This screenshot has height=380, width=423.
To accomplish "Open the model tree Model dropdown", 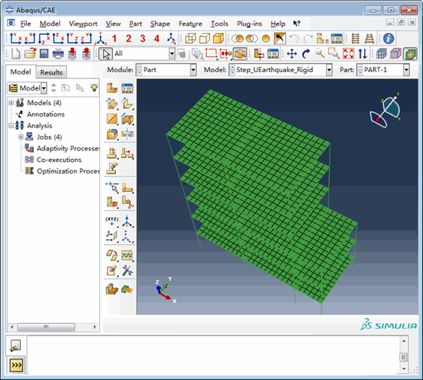I will (x=44, y=88).
